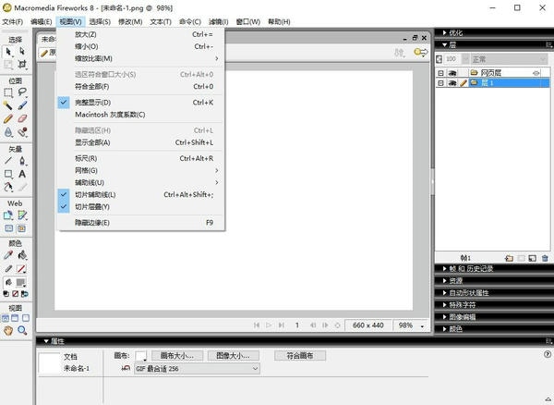This screenshot has width=554, height=405.
Task: Click the help icon in properties panel
Action: (548, 354)
